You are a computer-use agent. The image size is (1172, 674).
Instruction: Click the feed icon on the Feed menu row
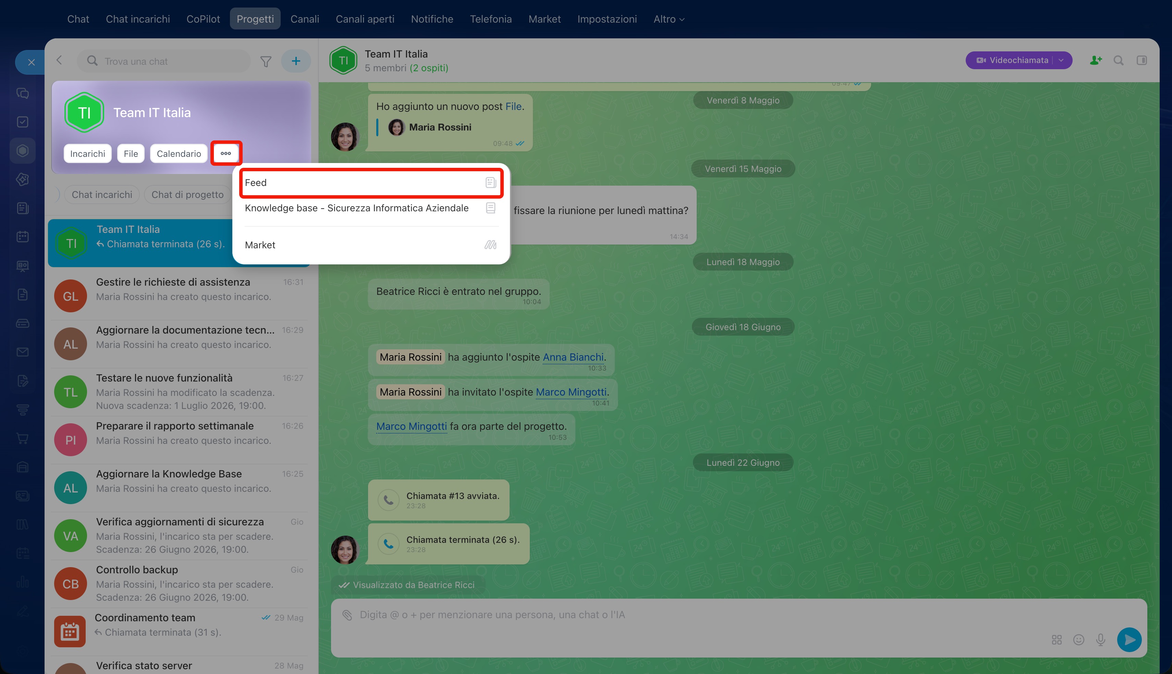(x=491, y=183)
